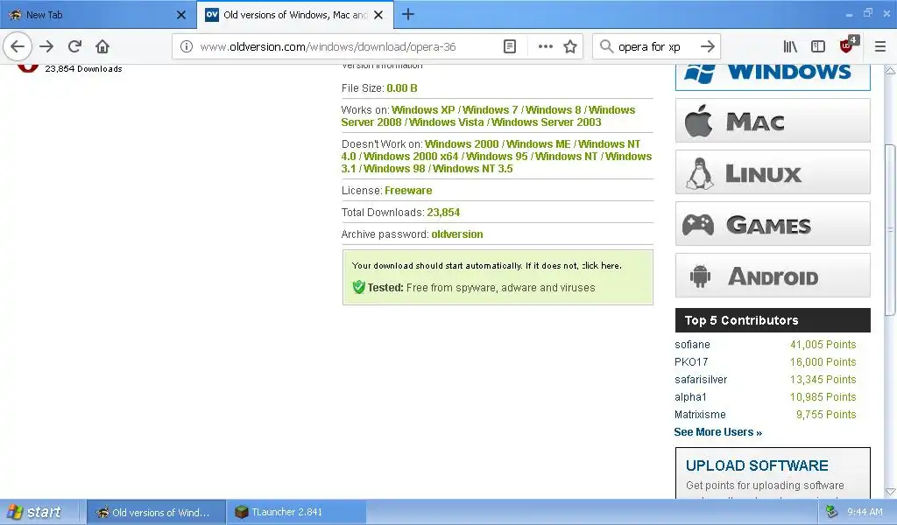This screenshot has width=897, height=525.
Task: Click See More Users link
Action: click(718, 432)
